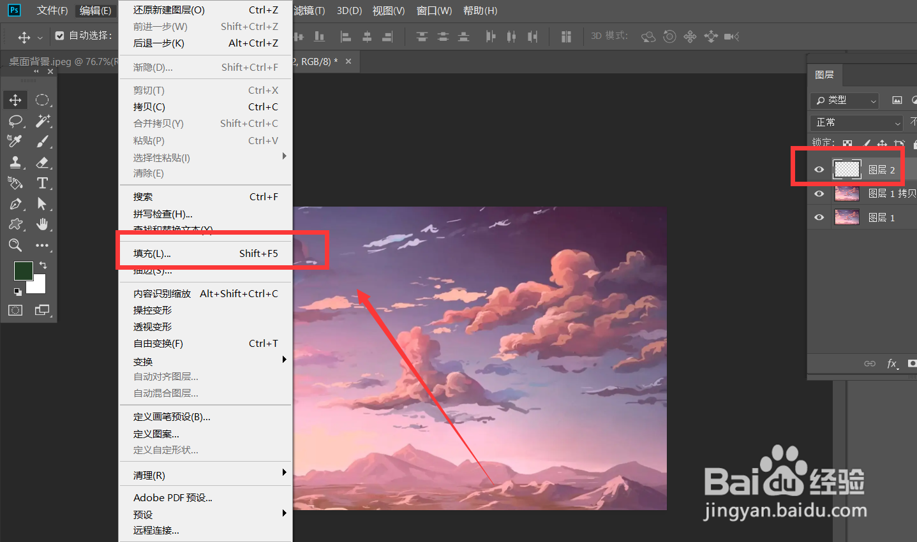The image size is (917, 542).
Task: Choose 填充(L)... from the Edit menu
Action: (205, 253)
